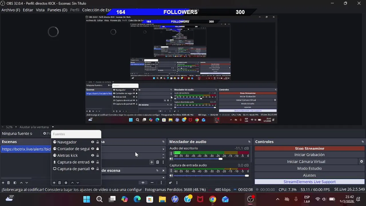Viewport: 366px width, 206px height.
Task: Open Captura de entrada audio options dots
Action: click(x=171, y=171)
